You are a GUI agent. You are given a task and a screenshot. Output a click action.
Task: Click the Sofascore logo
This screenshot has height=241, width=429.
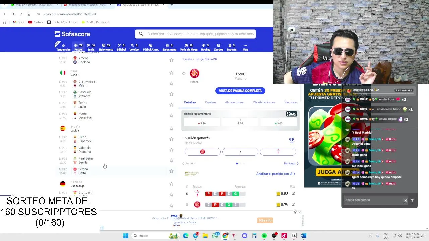pyautogui.click(x=72, y=34)
